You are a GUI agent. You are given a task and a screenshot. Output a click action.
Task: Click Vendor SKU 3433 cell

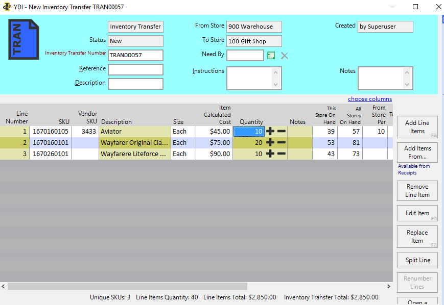point(85,132)
